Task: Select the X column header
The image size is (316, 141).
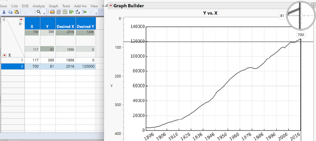Action: click(x=32, y=23)
